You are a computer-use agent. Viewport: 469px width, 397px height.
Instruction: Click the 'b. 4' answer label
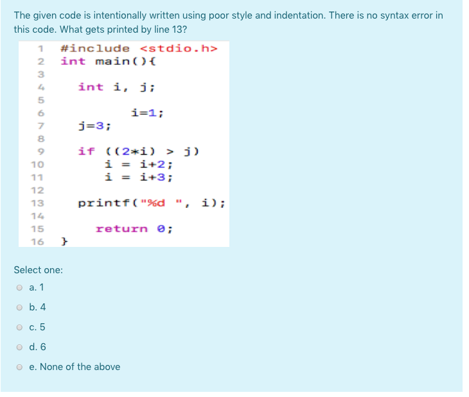[x=37, y=307]
